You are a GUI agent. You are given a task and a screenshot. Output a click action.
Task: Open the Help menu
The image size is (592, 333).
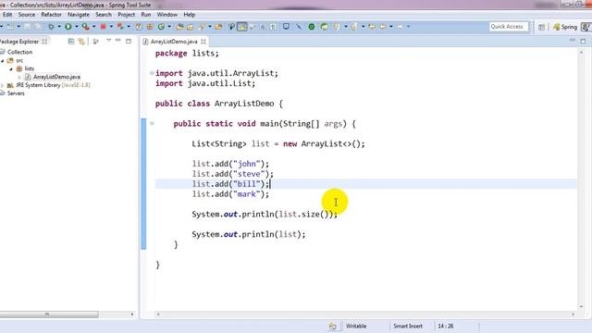189,15
